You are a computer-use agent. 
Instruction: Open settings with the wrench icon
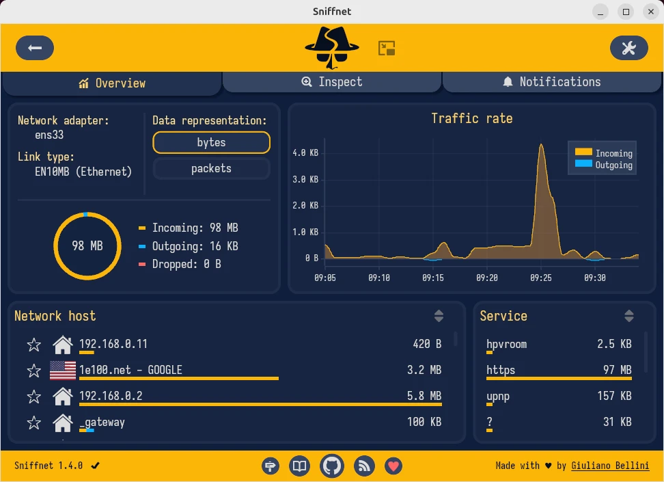pos(629,48)
